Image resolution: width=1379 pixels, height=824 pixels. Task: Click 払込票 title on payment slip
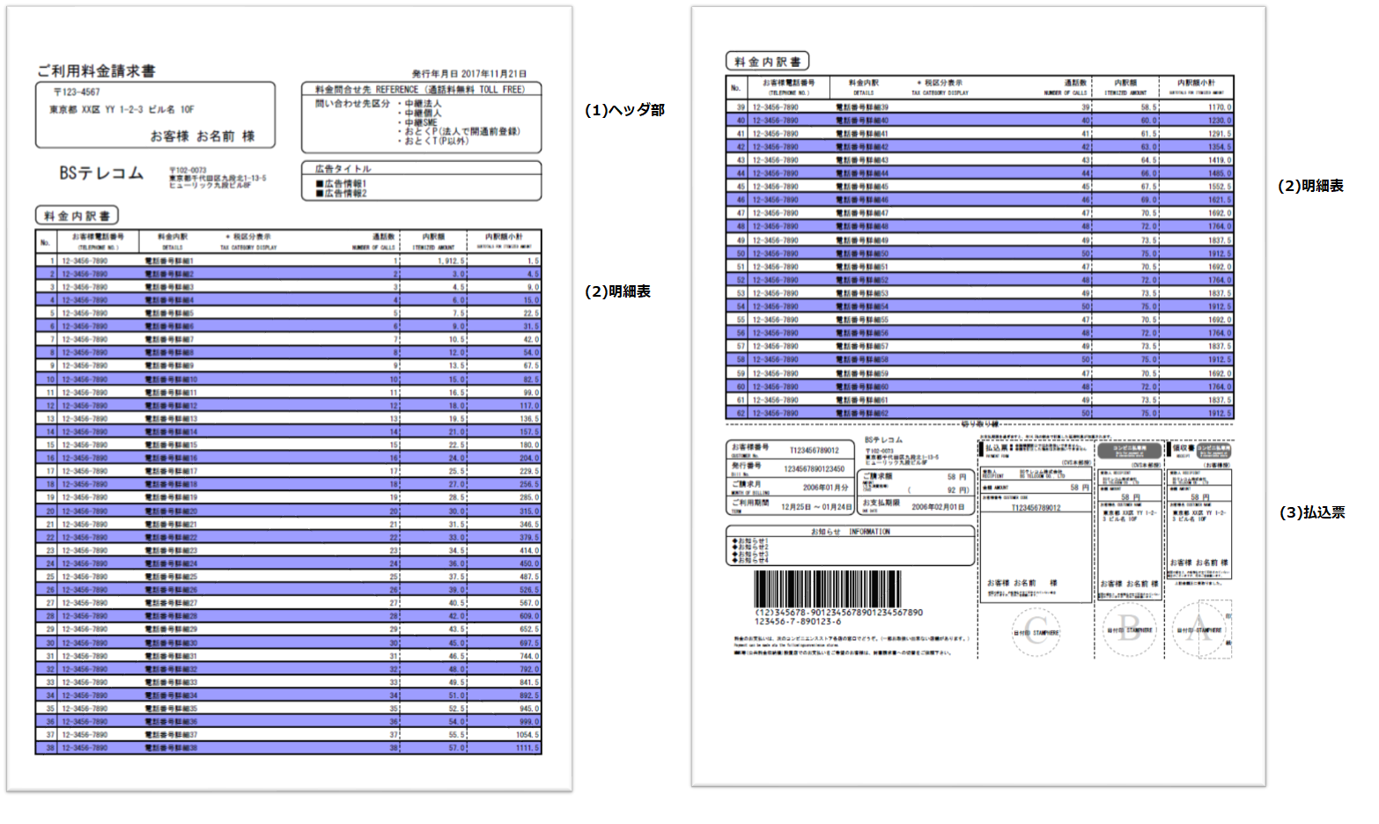tap(997, 448)
